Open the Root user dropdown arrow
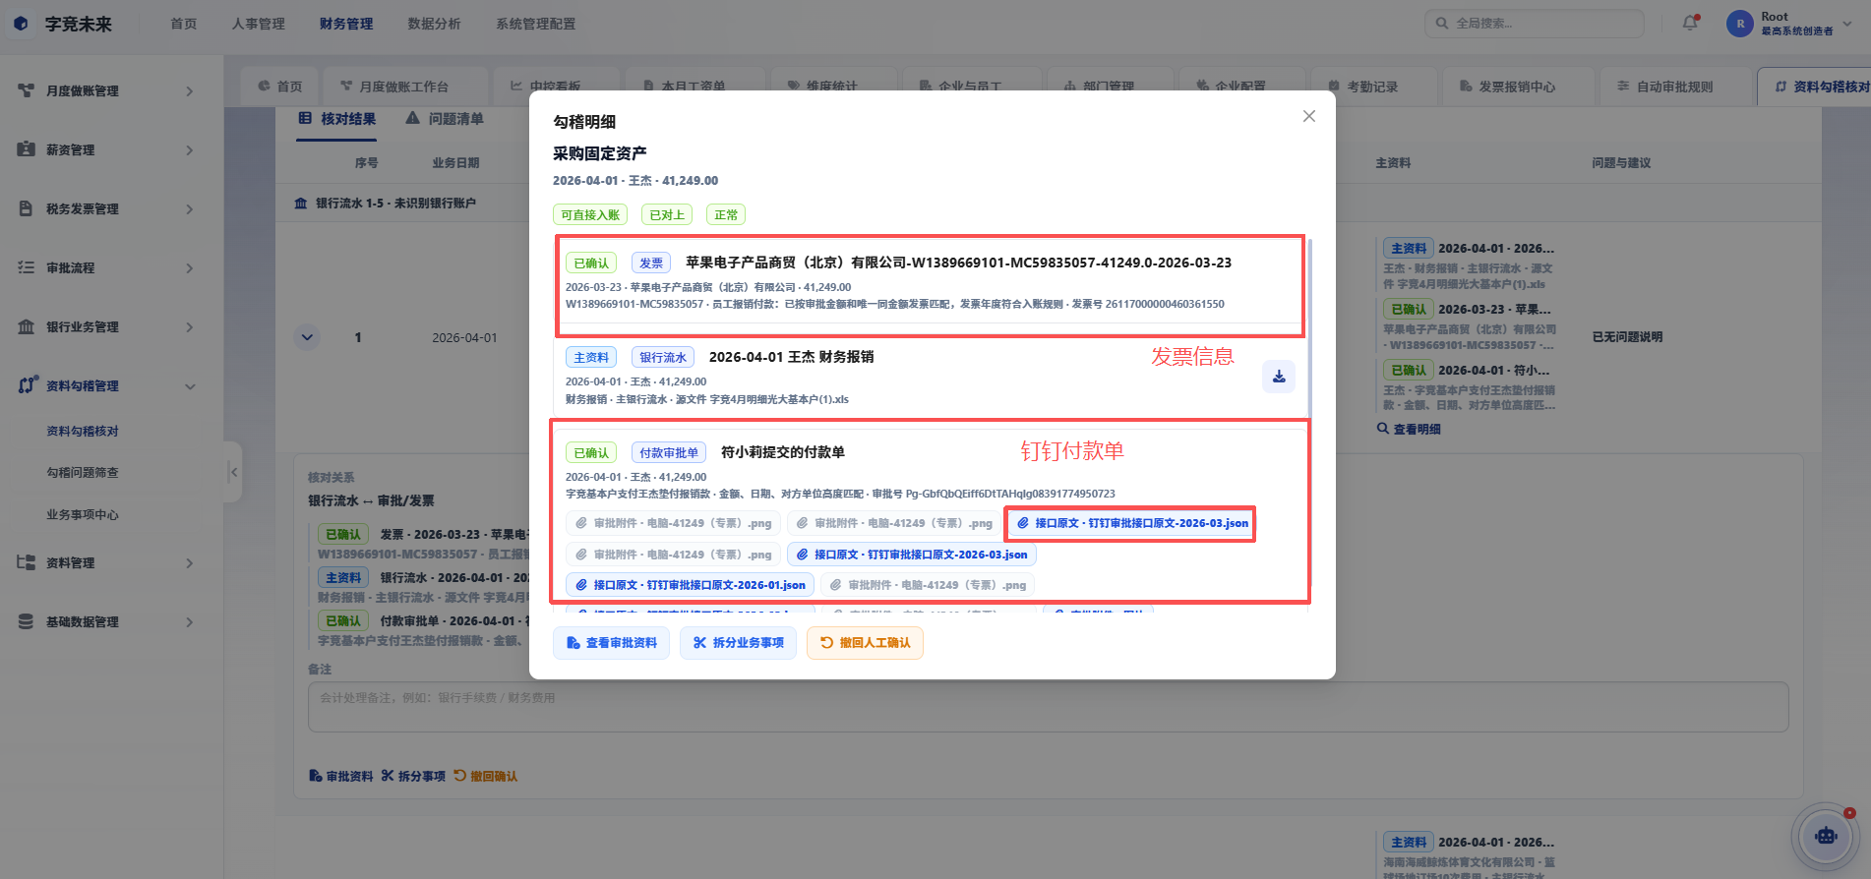This screenshot has width=1871, height=879. coord(1846,24)
